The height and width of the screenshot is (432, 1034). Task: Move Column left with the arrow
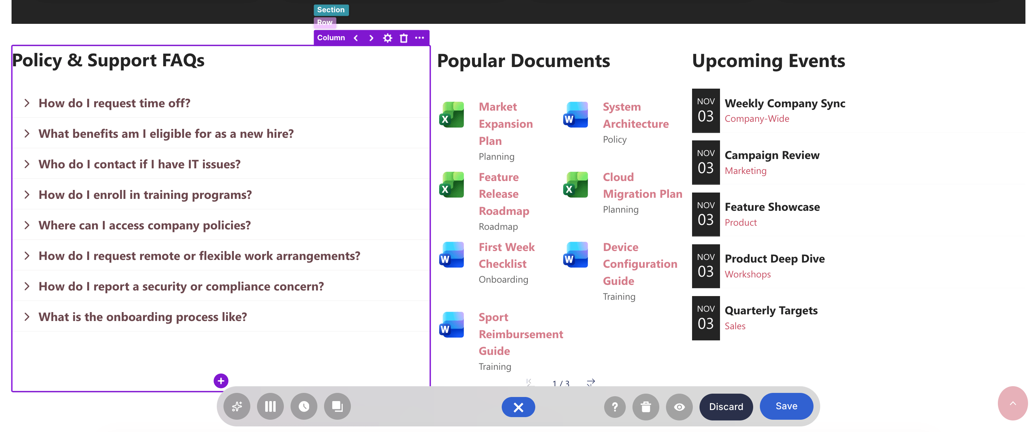[356, 38]
